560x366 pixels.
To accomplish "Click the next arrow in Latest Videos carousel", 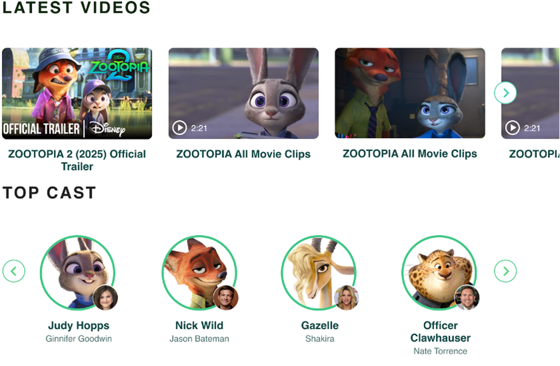I will tap(505, 93).
